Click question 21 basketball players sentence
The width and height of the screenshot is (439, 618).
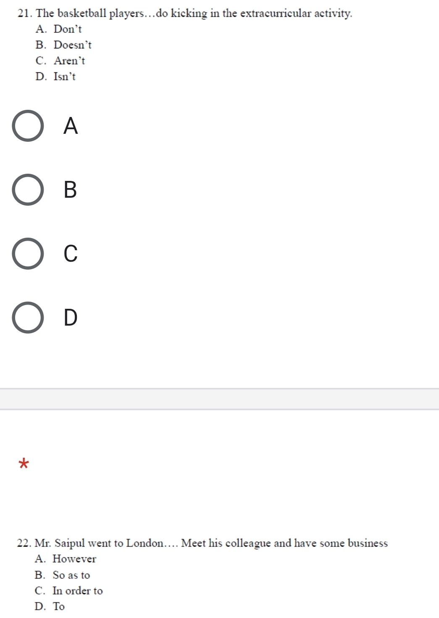(x=185, y=13)
